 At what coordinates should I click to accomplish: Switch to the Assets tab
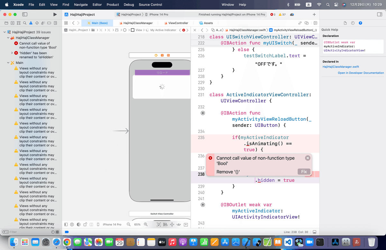206,23
